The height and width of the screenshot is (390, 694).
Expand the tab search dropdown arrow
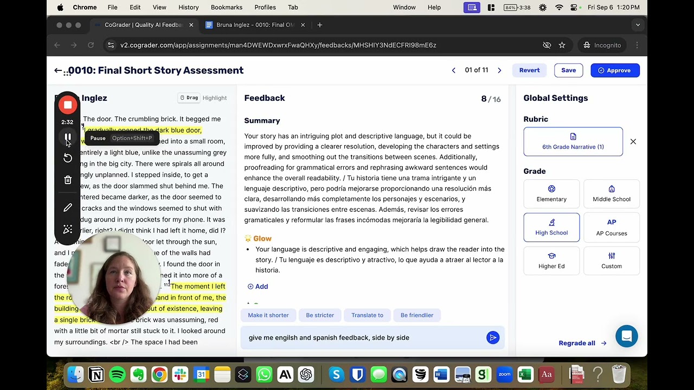coord(638,25)
